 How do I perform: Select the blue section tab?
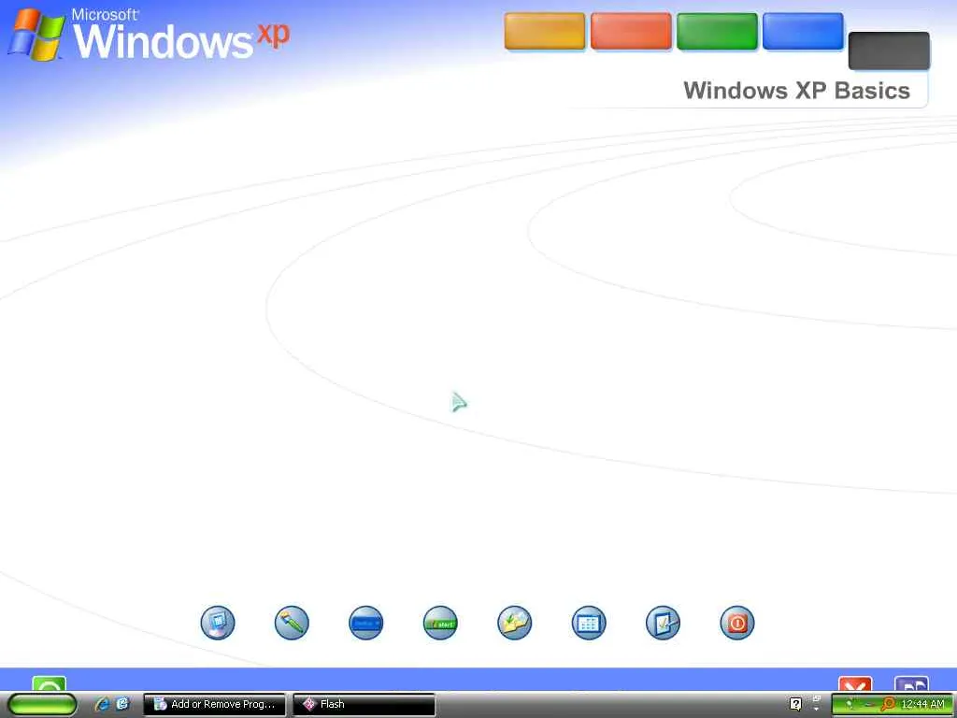click(803, 31)
